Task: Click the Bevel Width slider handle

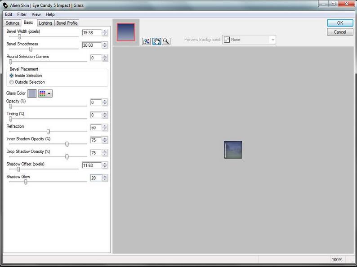Action: [x=20, y=37]
